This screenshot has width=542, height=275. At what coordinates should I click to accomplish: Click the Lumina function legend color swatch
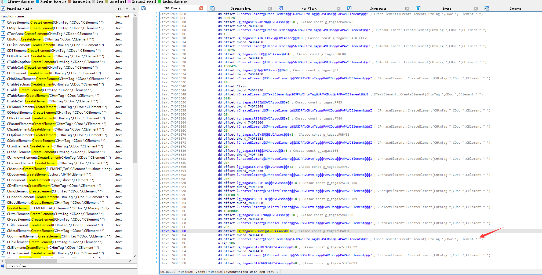click(160, 2)
